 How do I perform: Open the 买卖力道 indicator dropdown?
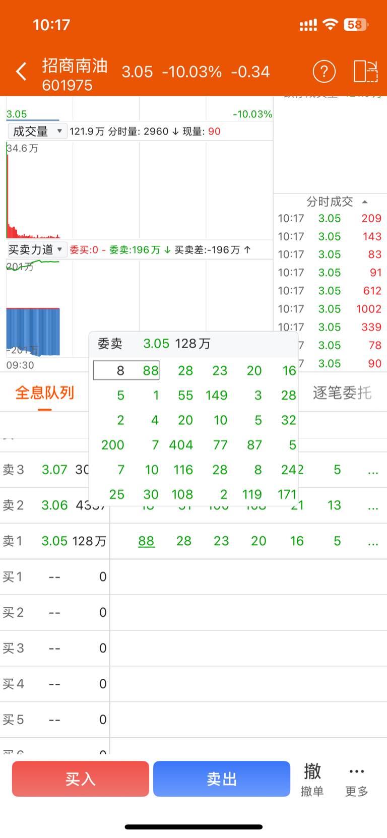37,249
